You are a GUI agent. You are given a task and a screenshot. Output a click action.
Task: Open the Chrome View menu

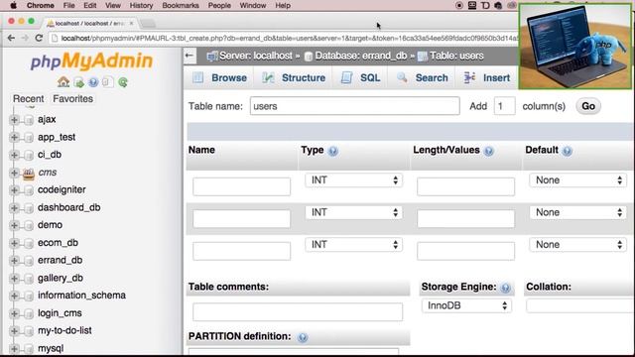click(x=112, y=6)
